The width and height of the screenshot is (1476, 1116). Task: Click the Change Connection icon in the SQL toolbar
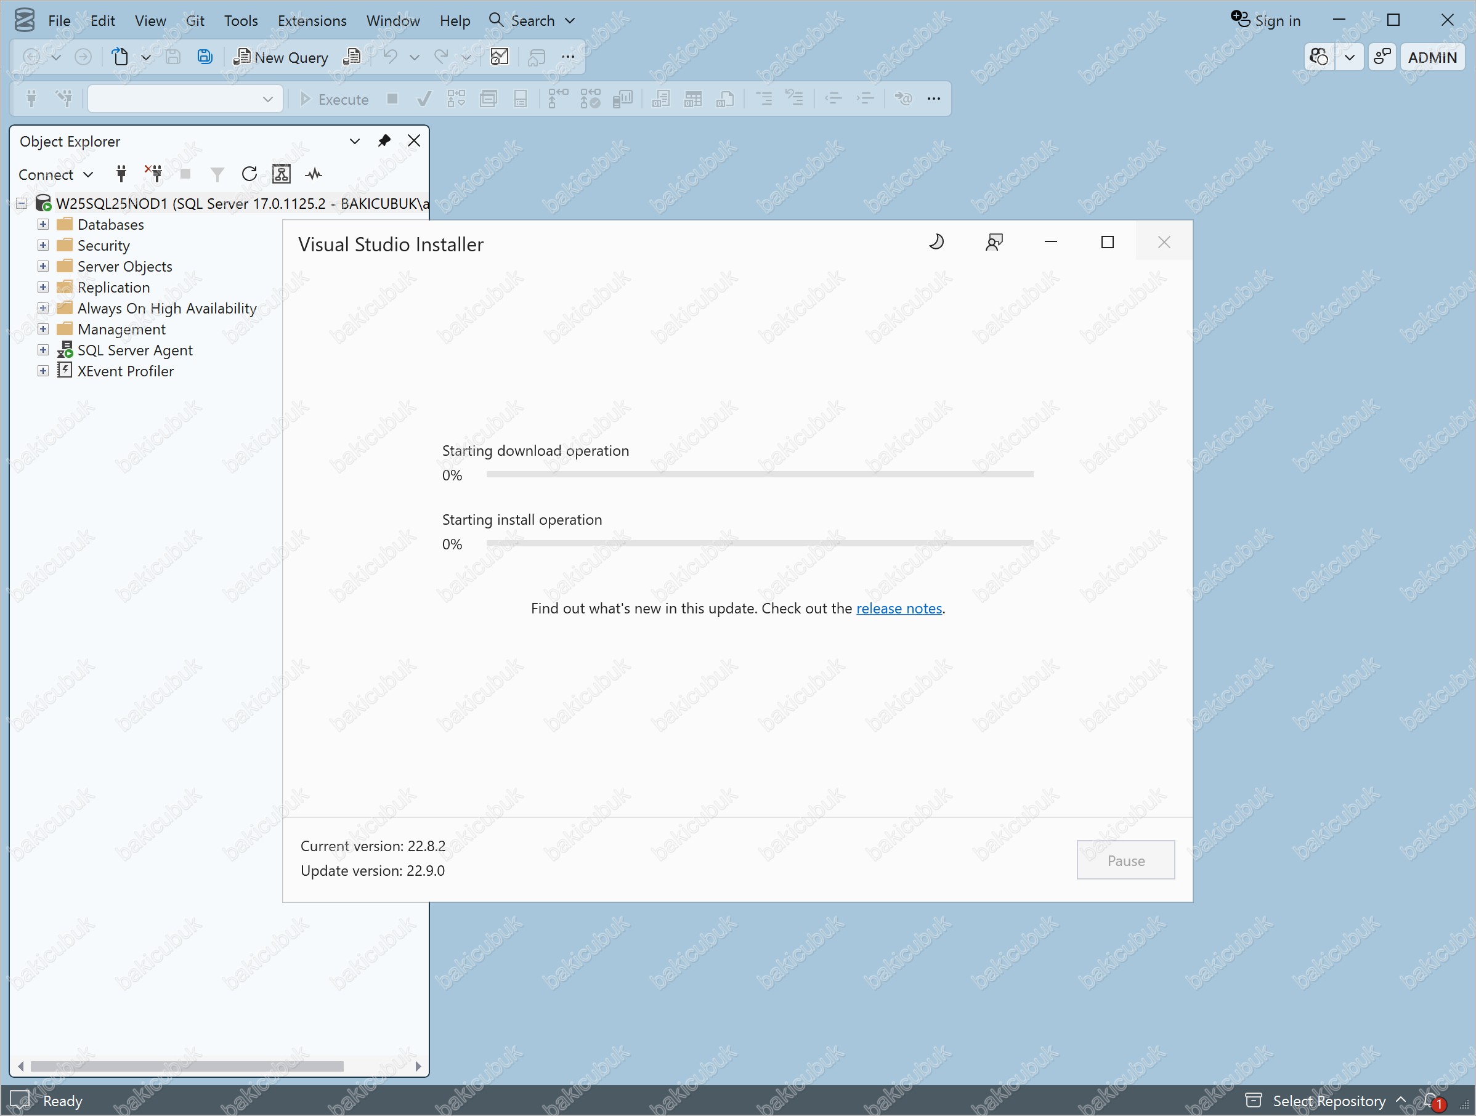64,99
